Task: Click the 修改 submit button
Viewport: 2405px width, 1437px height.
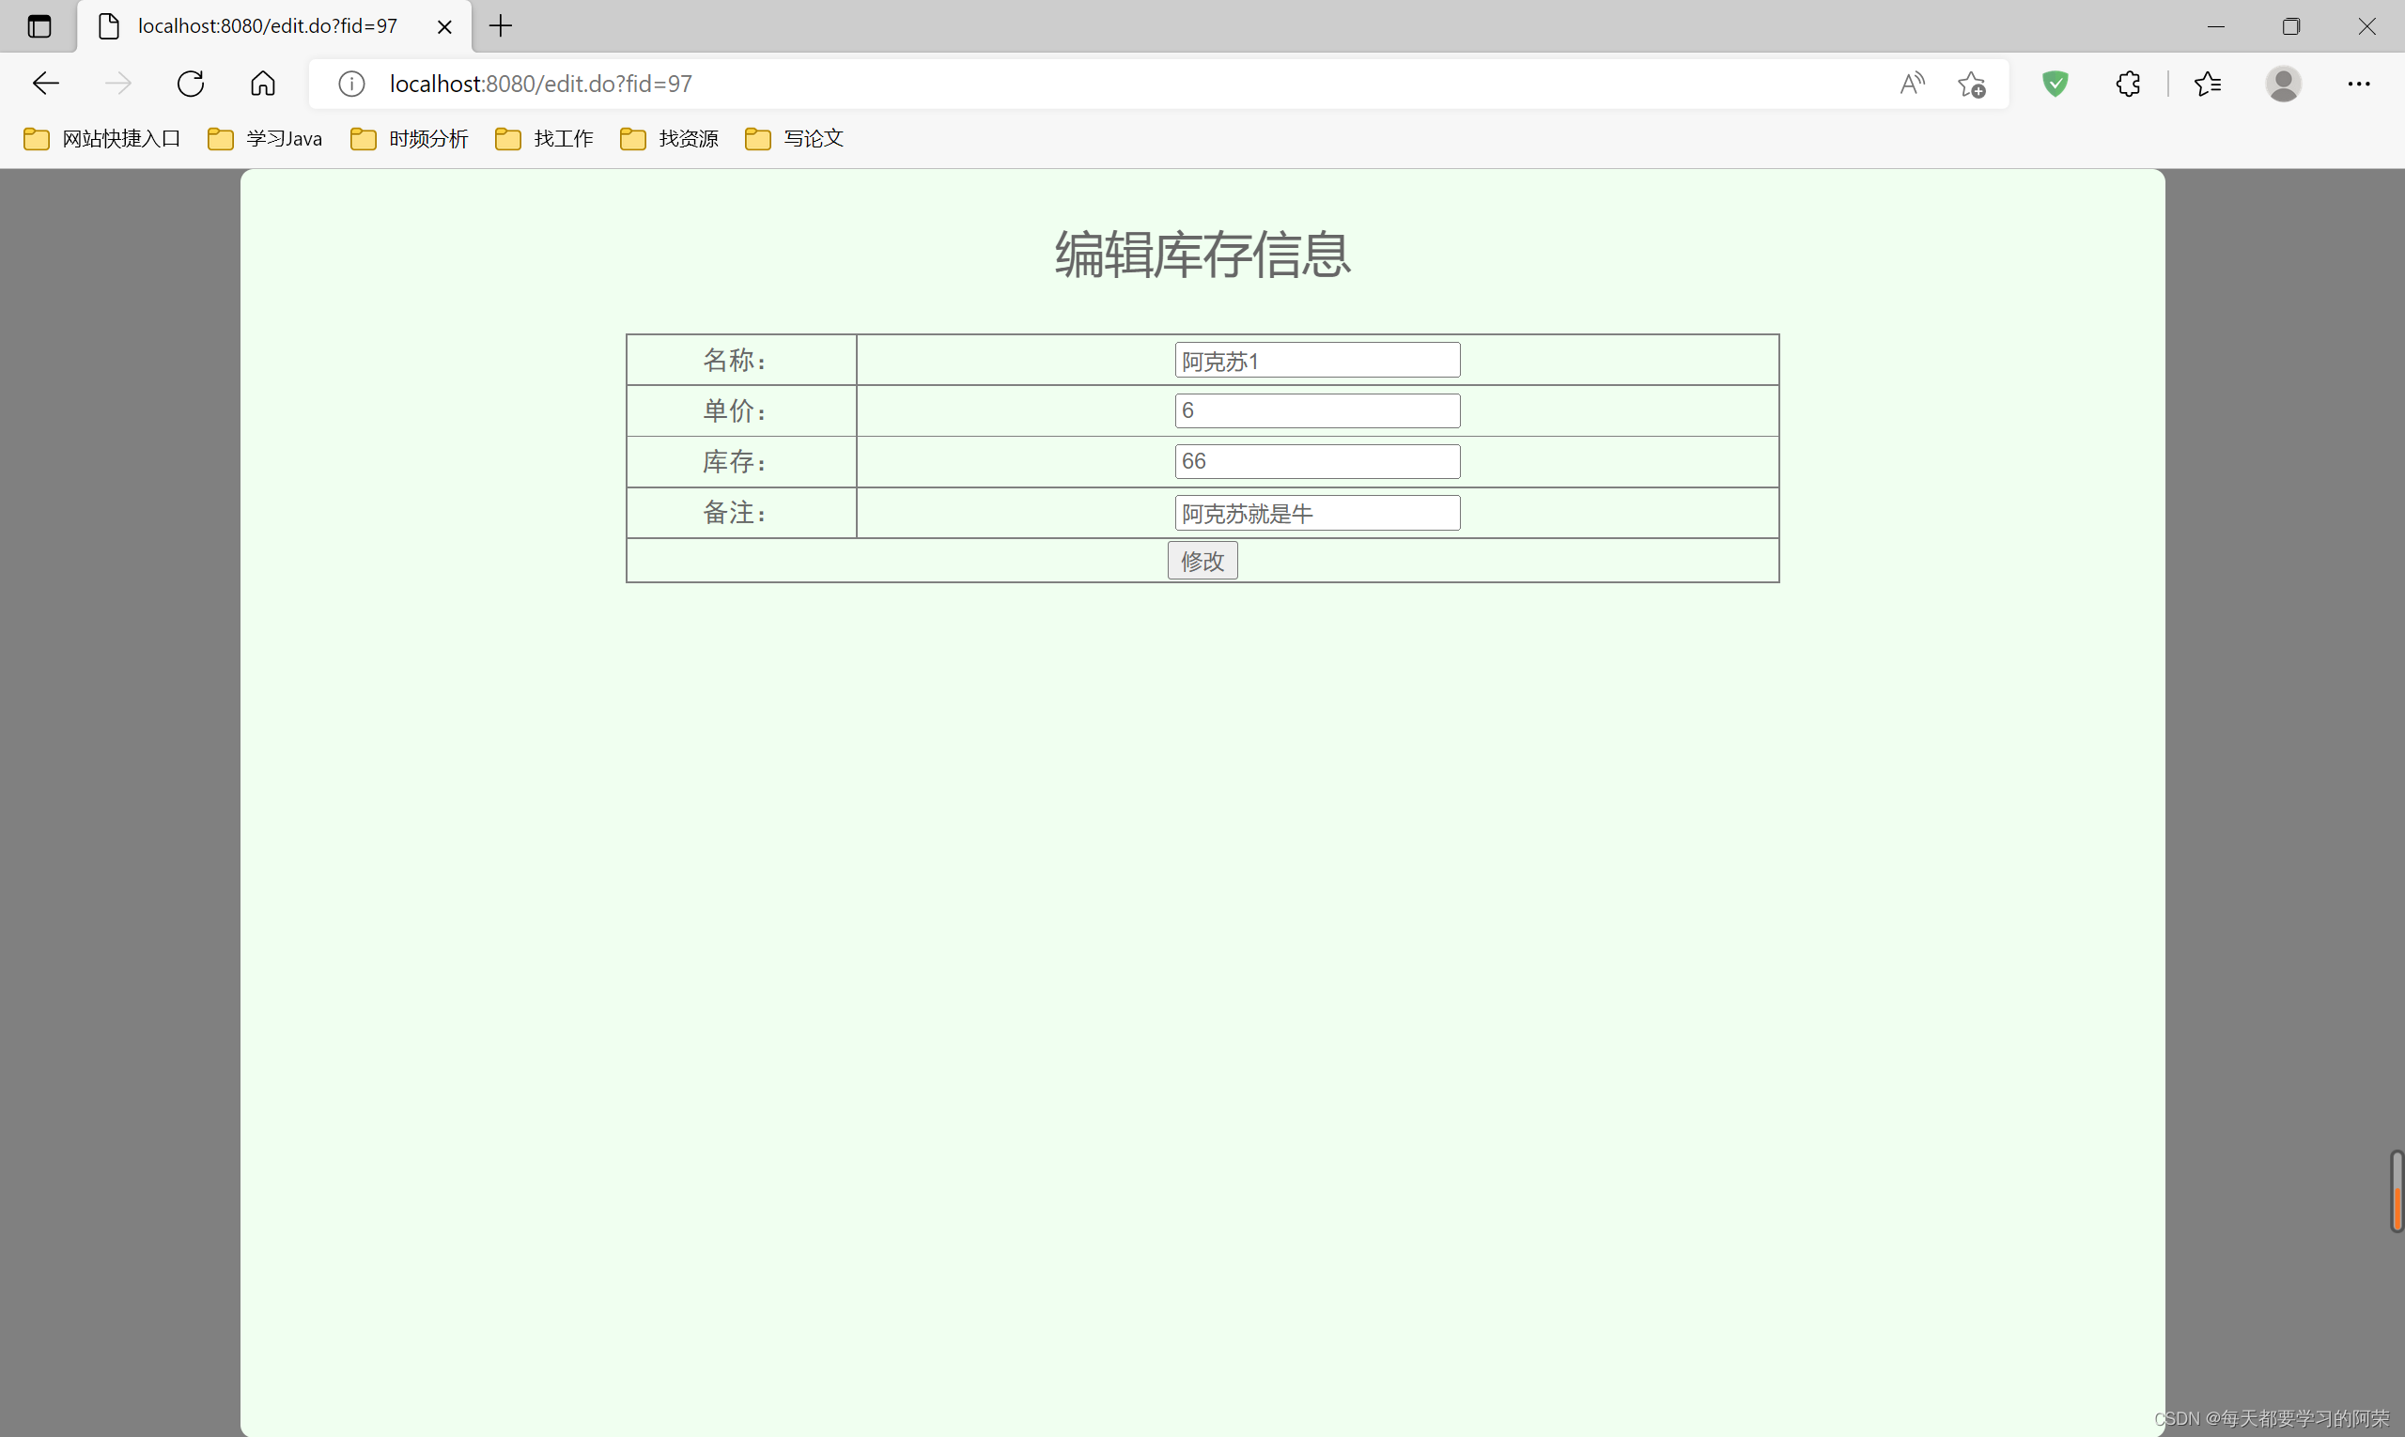Action: pyautogui.click(x=1203, y=561)
